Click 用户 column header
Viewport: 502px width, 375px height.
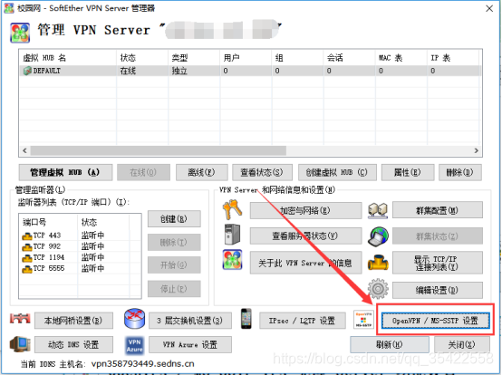pyautogui.click(x=246, y=58)
